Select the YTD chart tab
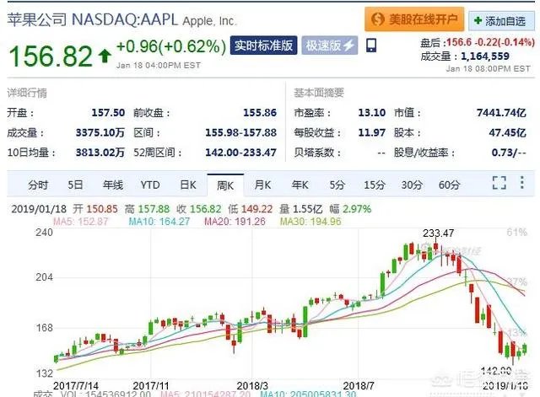This screenshot has height=397, width=540. [x=150, y=185]
